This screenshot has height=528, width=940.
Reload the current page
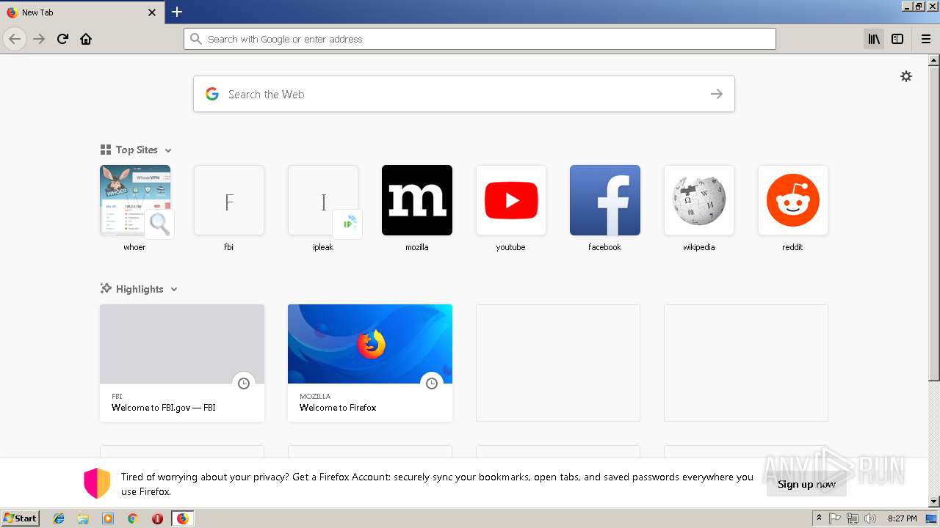tap(62, 39)
